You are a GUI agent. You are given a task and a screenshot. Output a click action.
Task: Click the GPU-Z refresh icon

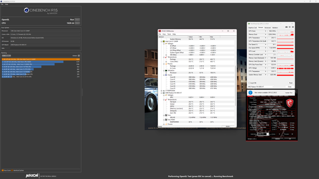point(290,27)
